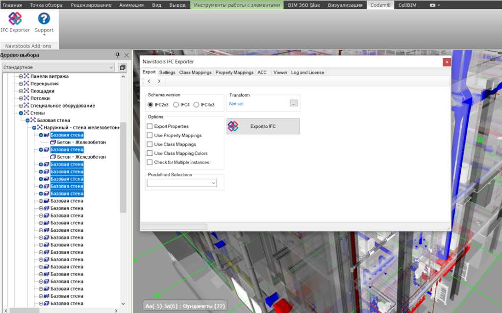The width and height of the screenshot is (502, 313).
Task: Select the Специальное оборудование category icon
Action: 26,106
